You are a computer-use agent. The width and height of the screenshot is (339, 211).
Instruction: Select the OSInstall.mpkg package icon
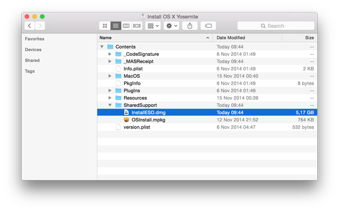click(x=126, y=120)
